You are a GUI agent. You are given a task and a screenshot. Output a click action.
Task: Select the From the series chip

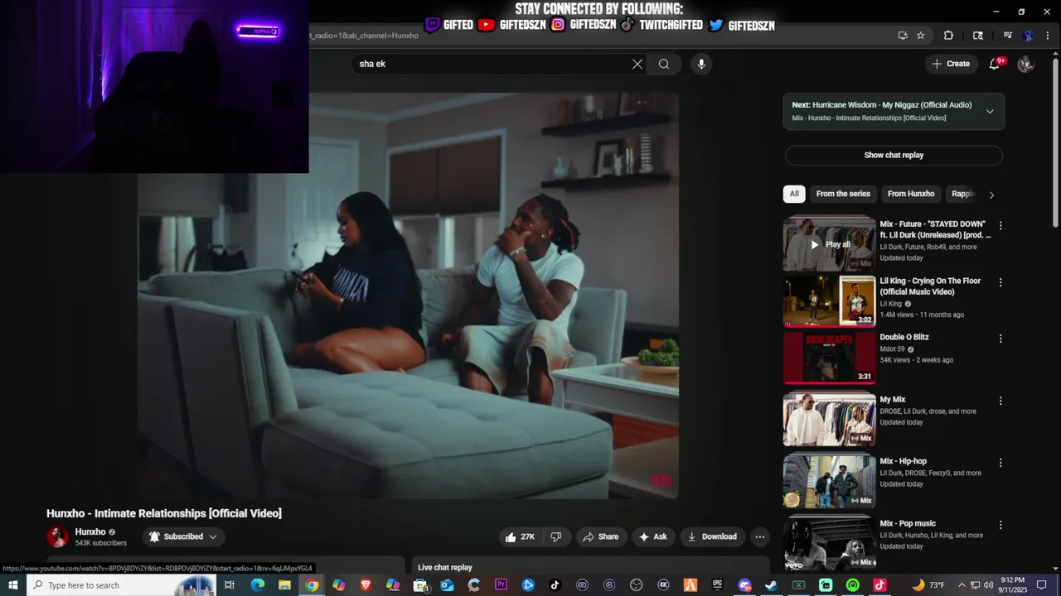pos(843,194)
